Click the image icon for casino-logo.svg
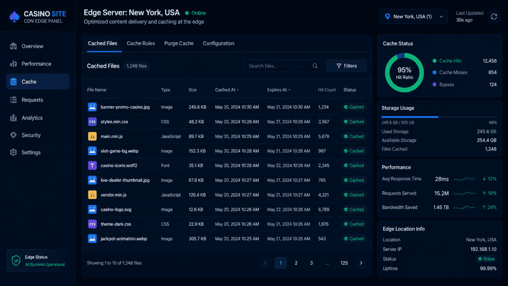508x286 pixels. pos(92,209)
